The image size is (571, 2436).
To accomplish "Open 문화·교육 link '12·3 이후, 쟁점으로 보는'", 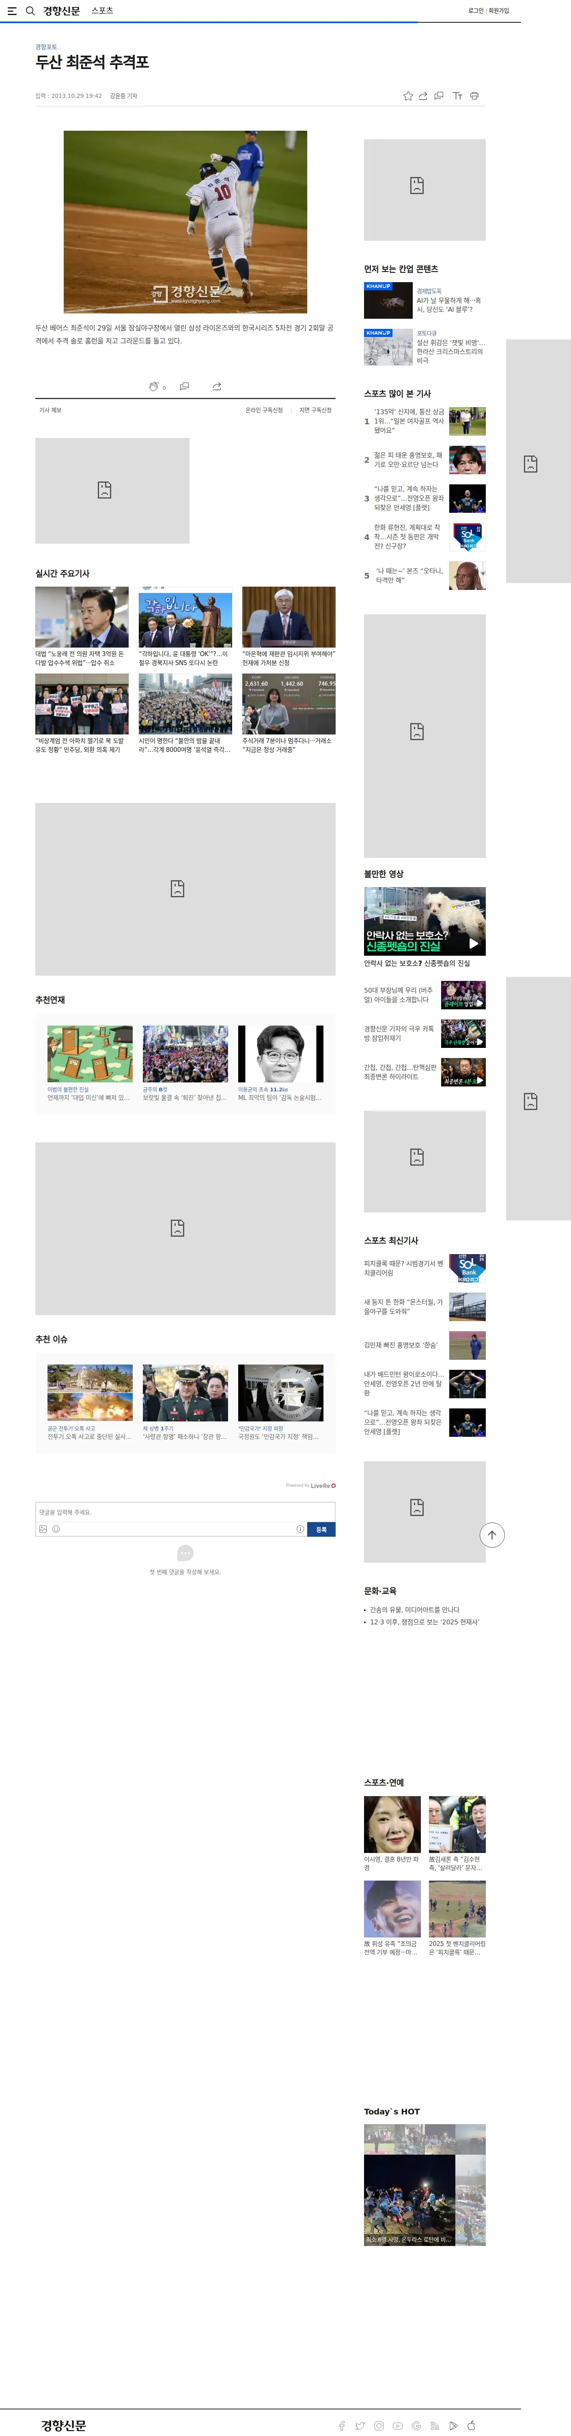I will pyautogui.click(x=424, y=1622).
